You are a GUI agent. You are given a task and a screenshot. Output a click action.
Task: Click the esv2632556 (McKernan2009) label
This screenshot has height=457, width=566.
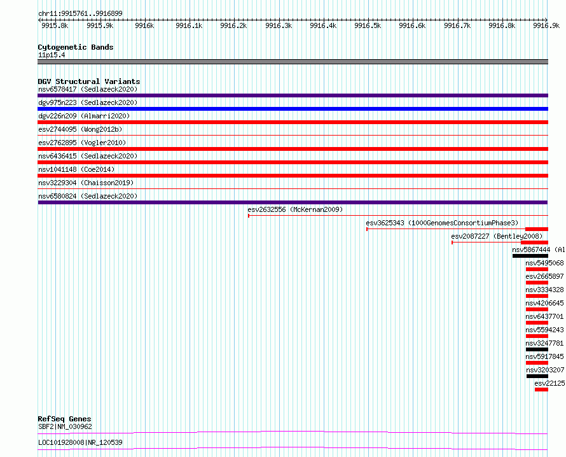click(295, 209)
